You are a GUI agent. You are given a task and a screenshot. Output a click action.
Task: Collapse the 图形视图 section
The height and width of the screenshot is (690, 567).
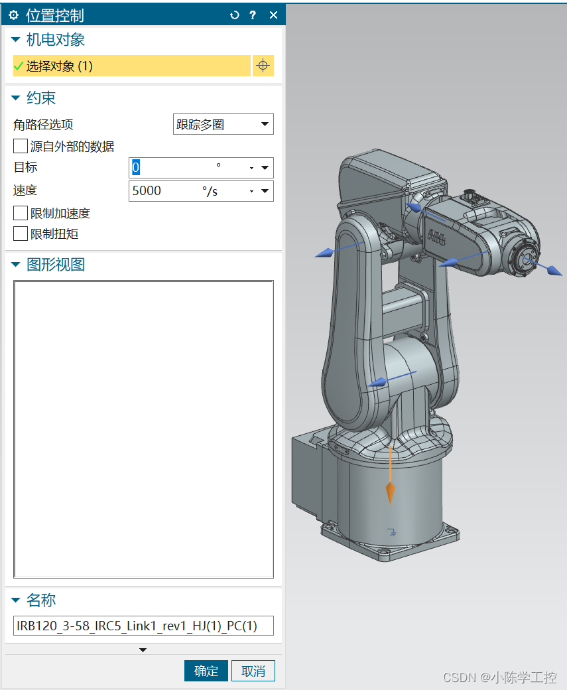click(15, 264)
